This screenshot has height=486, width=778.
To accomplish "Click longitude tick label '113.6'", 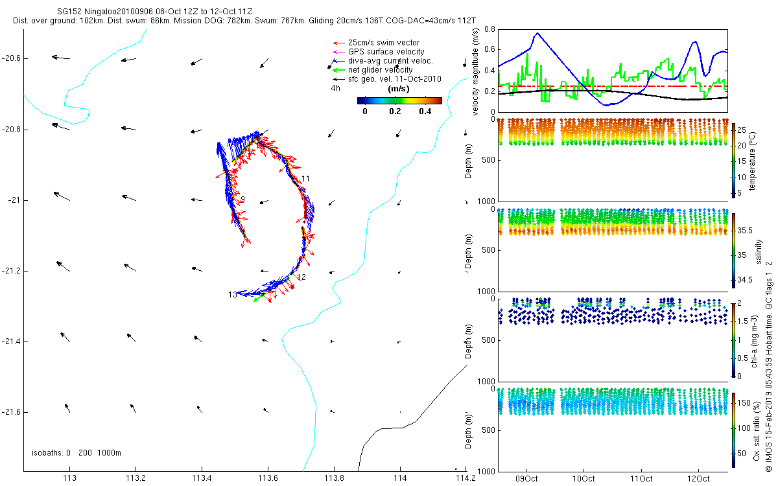I will [x=268, y=479].
